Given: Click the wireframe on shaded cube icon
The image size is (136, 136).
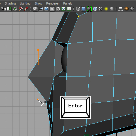Looking at the screenshot, I should (x=95, y=9).
